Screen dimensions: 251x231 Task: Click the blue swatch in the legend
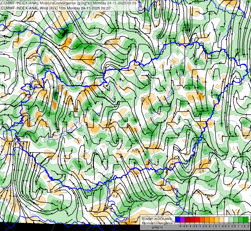[178, 219]
